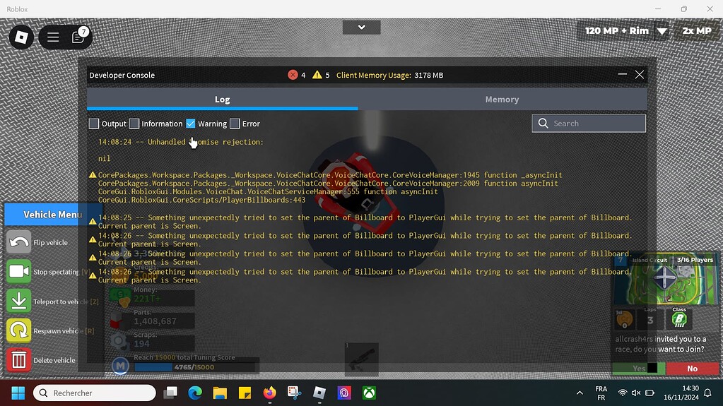The image size is (723, 406).
Task: Click the Delete vehicle trash icon
Action: [19, 360]
